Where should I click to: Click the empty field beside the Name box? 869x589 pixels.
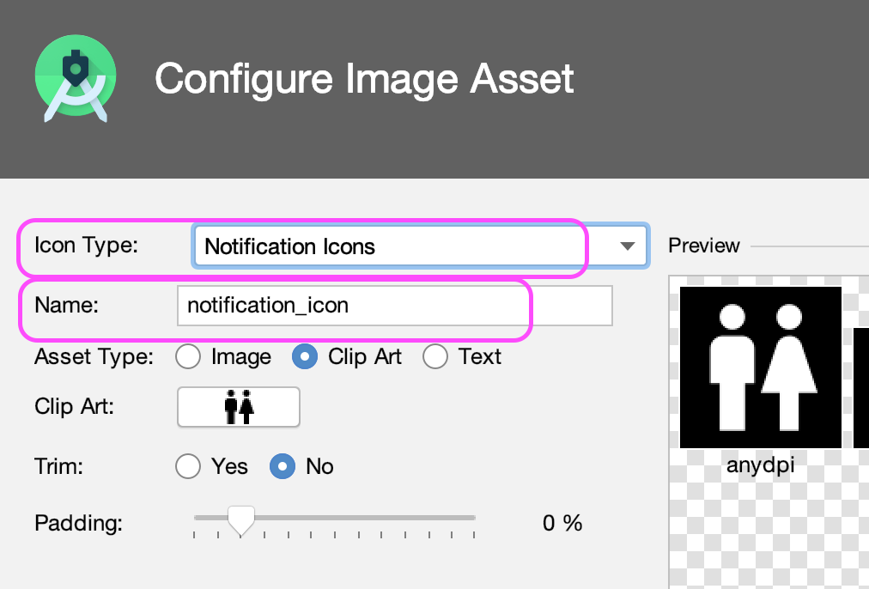pos(574,305)
